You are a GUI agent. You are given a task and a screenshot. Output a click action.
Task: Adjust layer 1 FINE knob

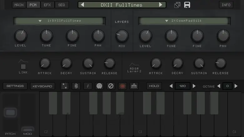[72, 36]
